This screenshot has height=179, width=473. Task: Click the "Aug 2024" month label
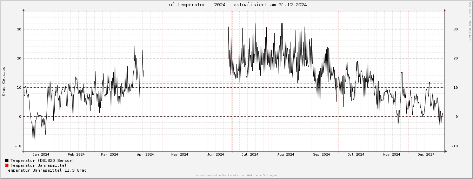pos(286,154)
